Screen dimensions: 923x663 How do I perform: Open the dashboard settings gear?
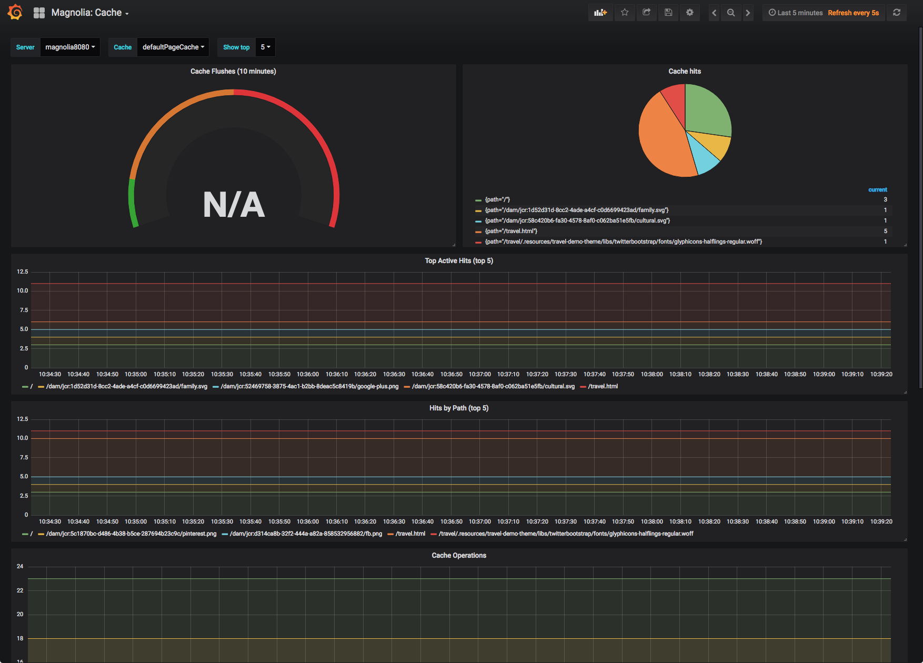690,12
